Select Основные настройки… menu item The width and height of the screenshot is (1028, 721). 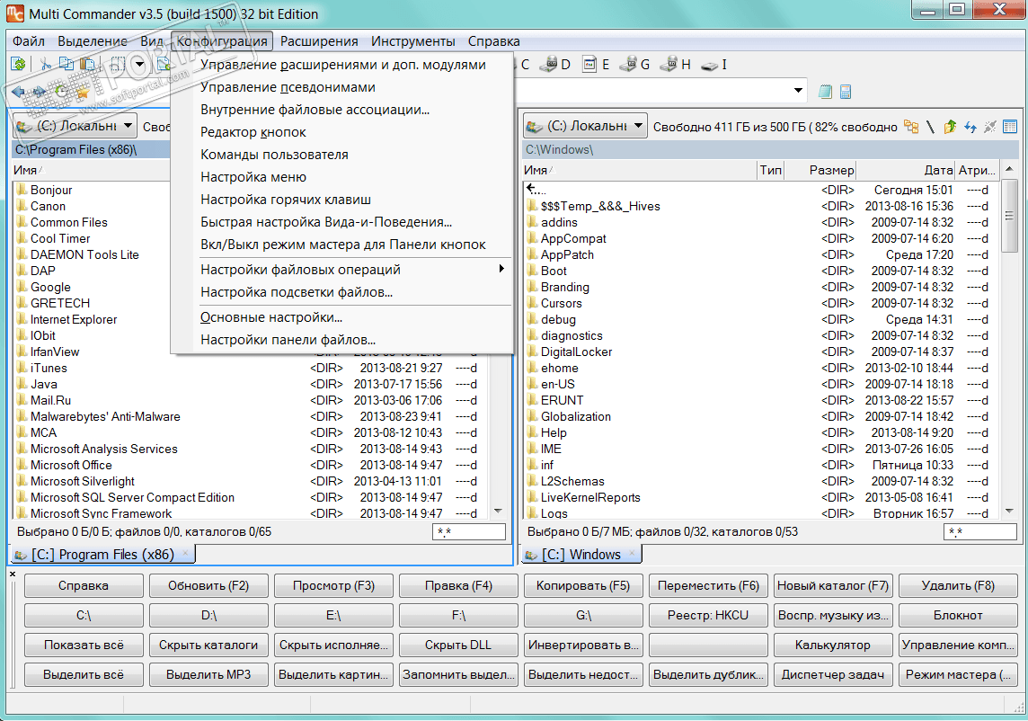click(x=341, y=317)
